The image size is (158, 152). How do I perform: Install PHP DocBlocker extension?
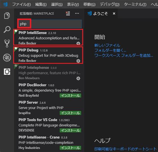point(70,95)
